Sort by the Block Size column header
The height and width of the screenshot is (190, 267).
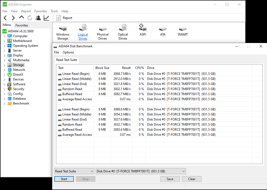point(102,68)
